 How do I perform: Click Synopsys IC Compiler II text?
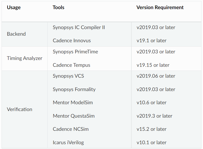pyautogui.click(x=79, y=27)
